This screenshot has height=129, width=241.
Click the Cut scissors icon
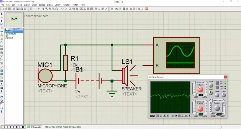pos(70,9)
